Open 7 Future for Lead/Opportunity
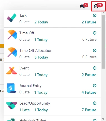This screenshot has height=121, width=106. pyautogui.click(x=89, y=110)
